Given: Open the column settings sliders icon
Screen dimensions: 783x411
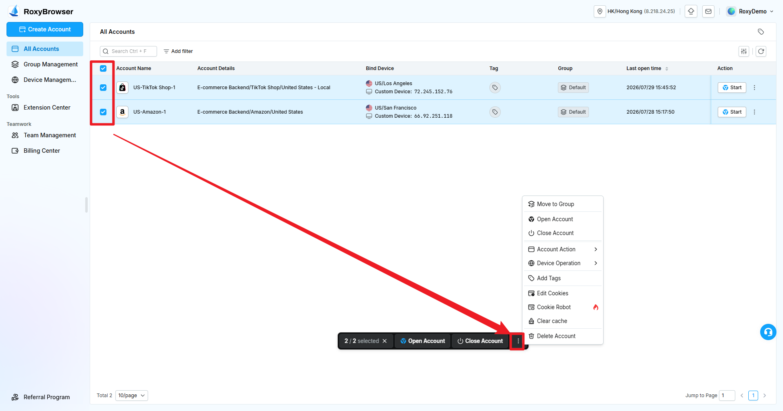Looking at the screenshot, I should pyautogui.click(x=744, y=51).
